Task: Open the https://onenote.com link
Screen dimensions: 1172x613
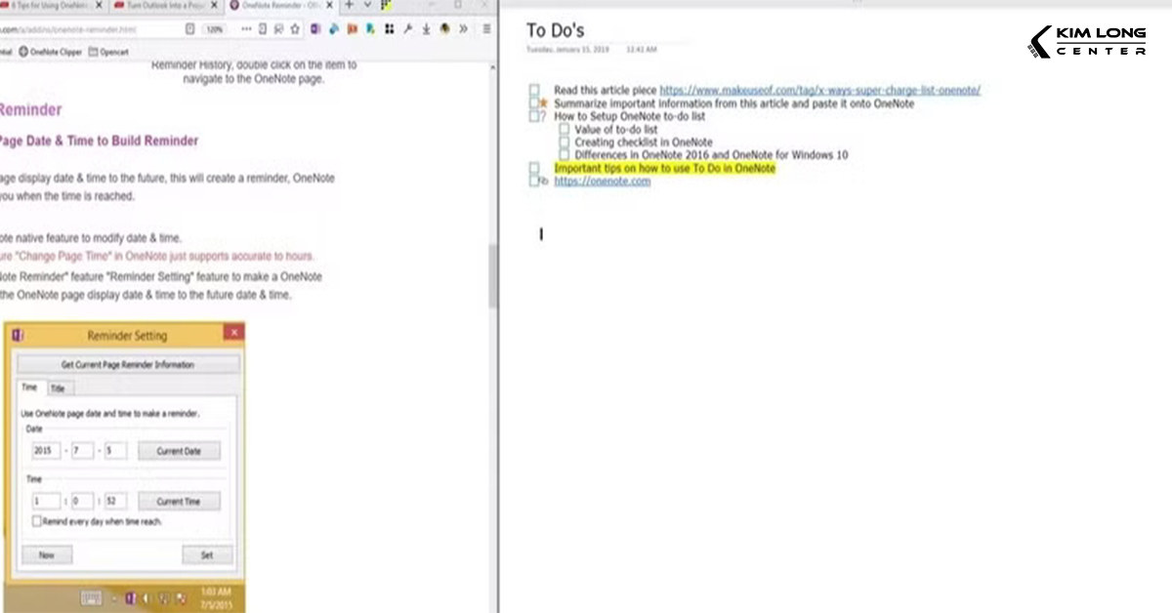Action: click(x=602, y=181)
